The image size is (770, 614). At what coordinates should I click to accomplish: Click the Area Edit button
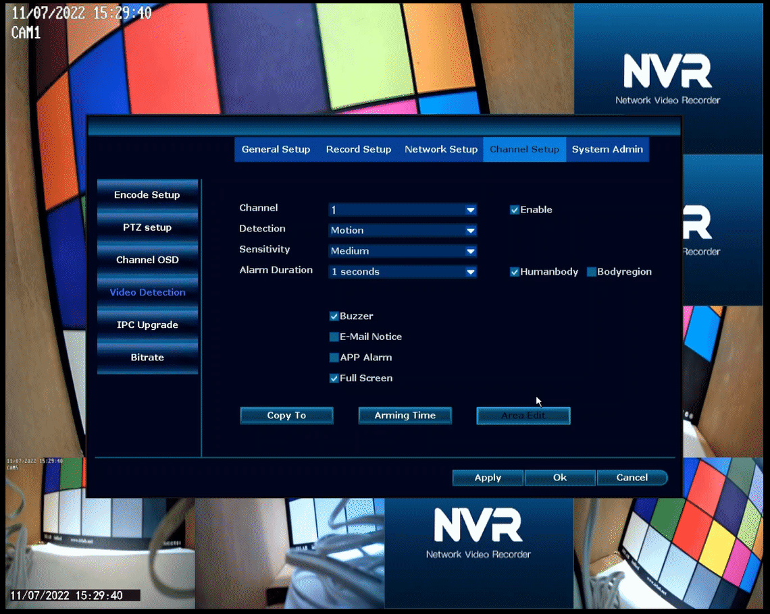click(x=523, y=416)
